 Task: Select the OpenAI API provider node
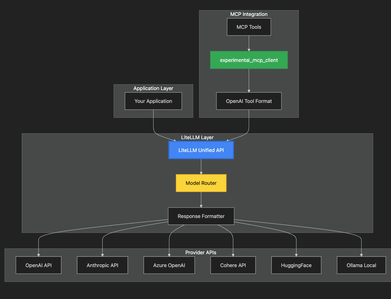pos(39,265)
